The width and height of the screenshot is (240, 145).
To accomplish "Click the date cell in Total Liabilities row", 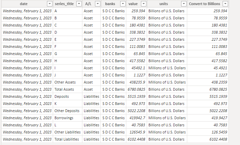I will pos(27,139).
